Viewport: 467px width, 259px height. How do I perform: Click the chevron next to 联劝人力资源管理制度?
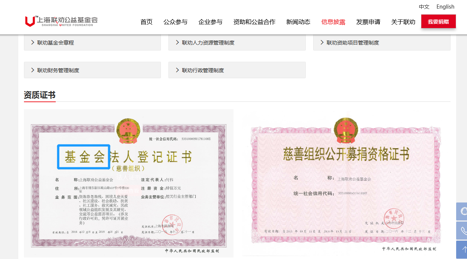[x=178, y=42]
